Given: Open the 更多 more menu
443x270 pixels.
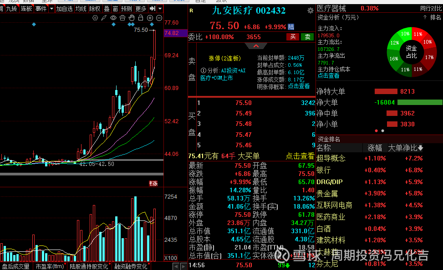Looking at the screenshot, I should (x=141, y=9).
